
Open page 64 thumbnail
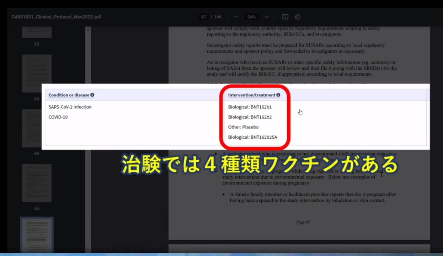(x=37, y=73)
